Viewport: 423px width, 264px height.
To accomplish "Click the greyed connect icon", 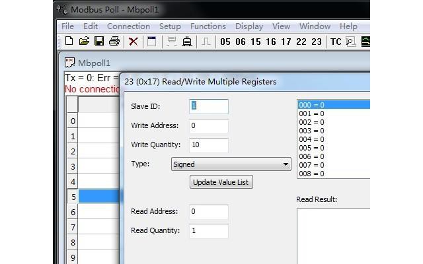I will pos(171,42).
